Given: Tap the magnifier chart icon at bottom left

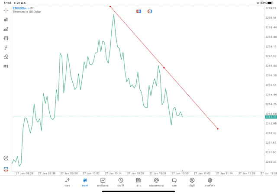Looking at the screenshot, I should 6,158.
